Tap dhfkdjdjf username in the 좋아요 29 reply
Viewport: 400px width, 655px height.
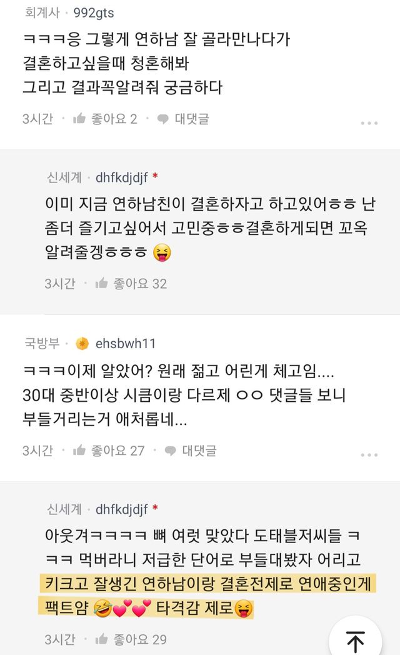click(x=122, y=509)
